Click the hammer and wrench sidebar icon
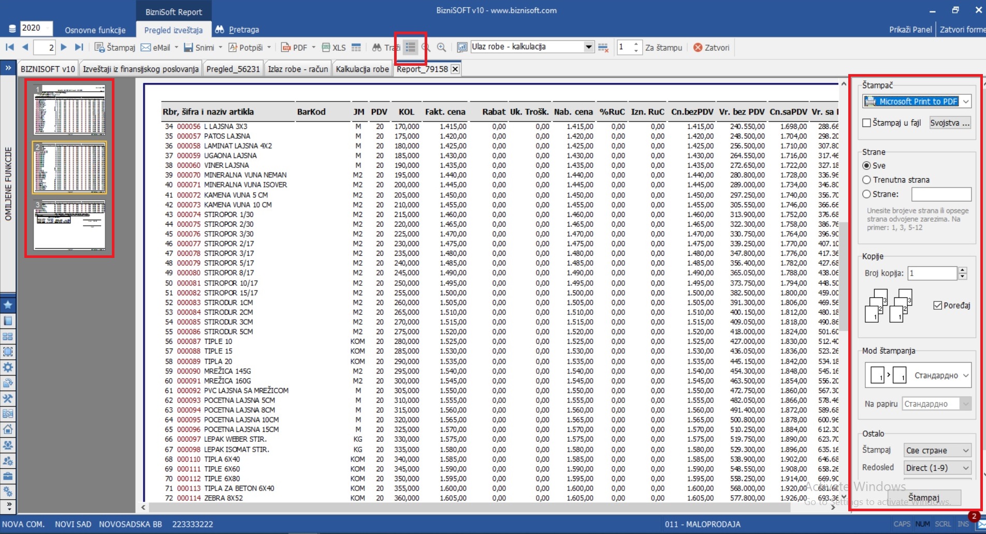 [x=8, y=398]
